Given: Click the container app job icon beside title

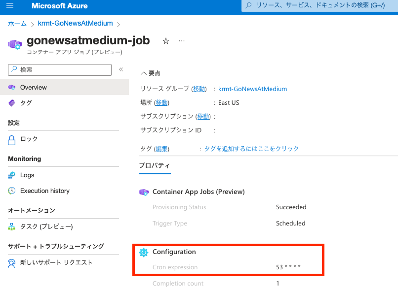Looking at the screenshot, I should 15,44.
